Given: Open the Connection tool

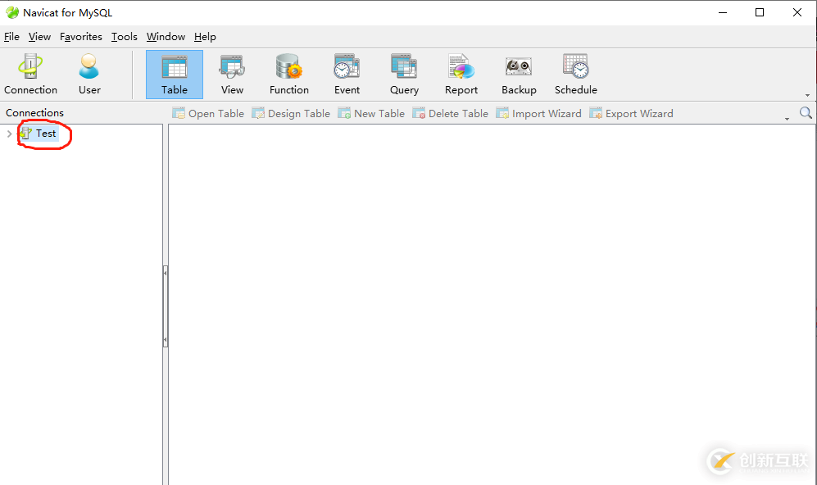Looking at the screenshot, I should 31,75.
